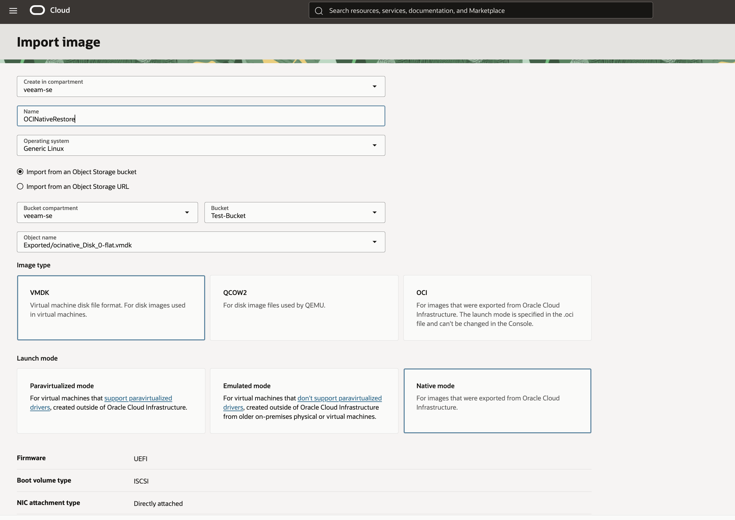
Task: Click the search resources and services field
Action: click(x=481, y=10)
